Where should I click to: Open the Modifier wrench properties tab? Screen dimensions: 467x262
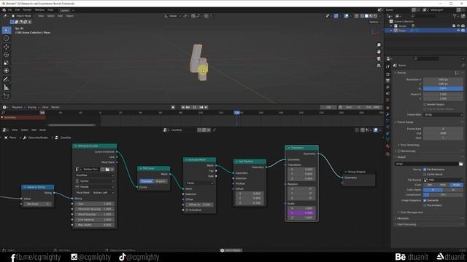coord(387,114)
